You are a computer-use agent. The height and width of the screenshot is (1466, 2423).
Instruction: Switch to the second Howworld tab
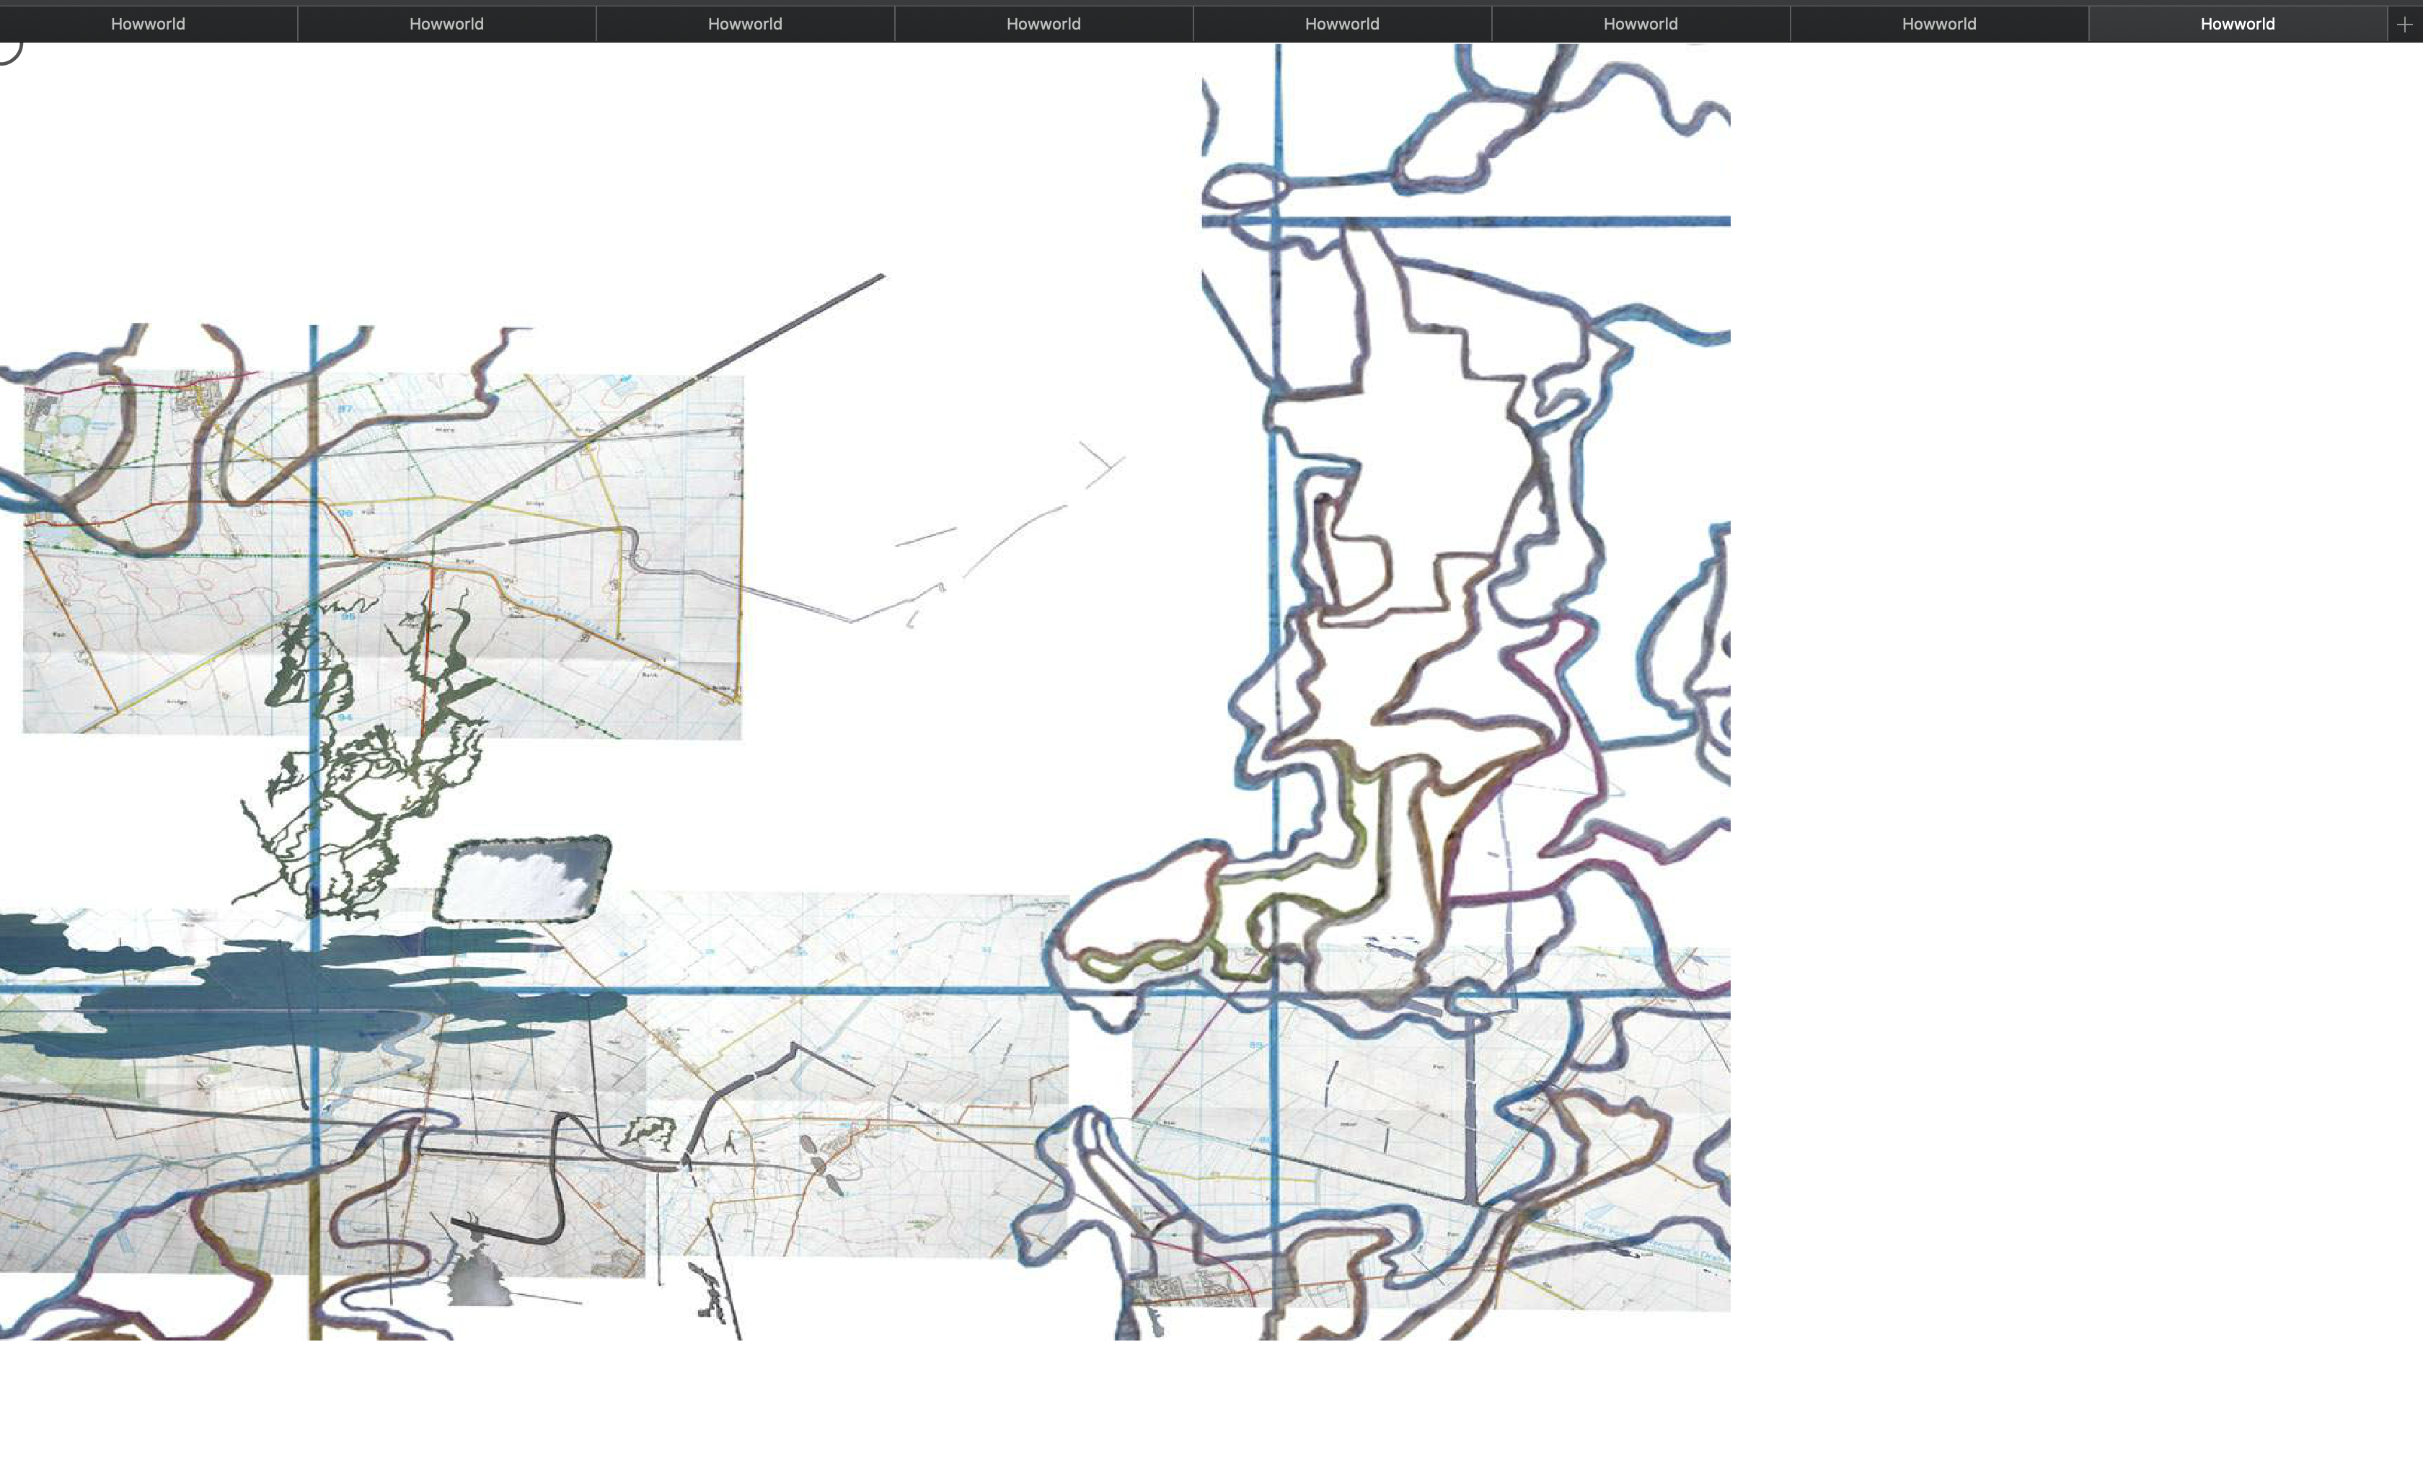(446, 24)
